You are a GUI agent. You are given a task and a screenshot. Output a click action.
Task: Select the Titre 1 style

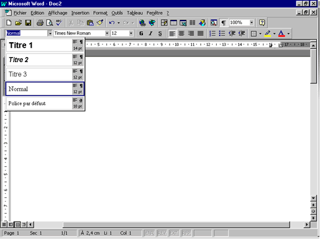pos(45,45)
